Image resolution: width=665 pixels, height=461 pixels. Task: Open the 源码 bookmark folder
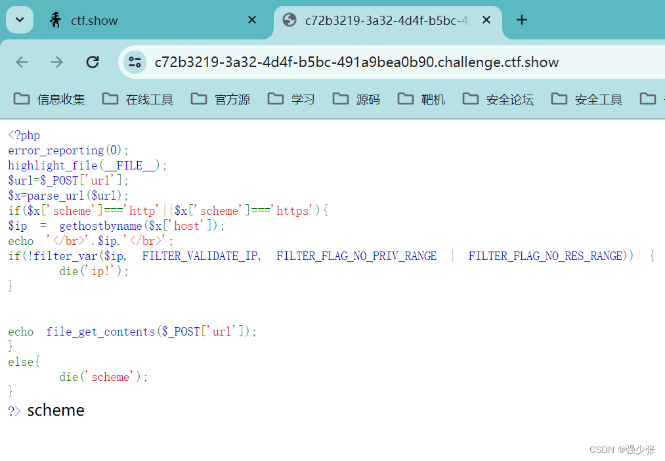click(x=356, y=99)
